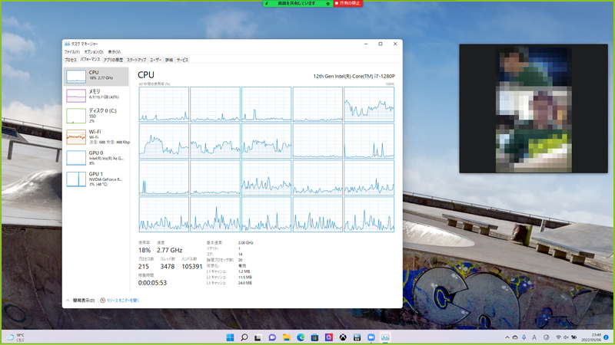Open the Windows Start menu
The width and height of the screenshot is (615, 345).
230,337
